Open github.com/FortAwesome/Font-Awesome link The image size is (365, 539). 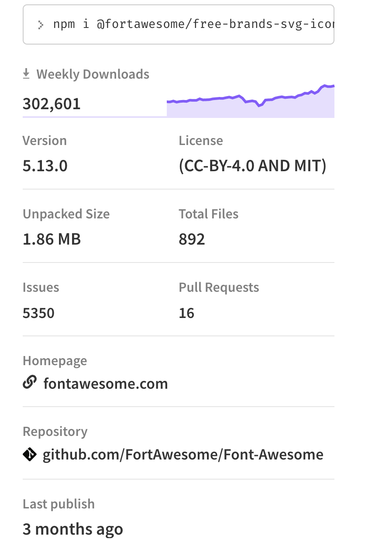click(182, 454)
